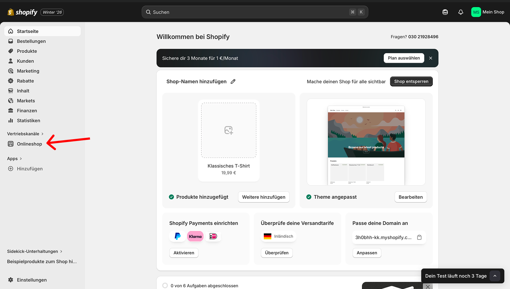Click the Rabatte discount badge icon
The image size is (510, 289).
point(11,81)
